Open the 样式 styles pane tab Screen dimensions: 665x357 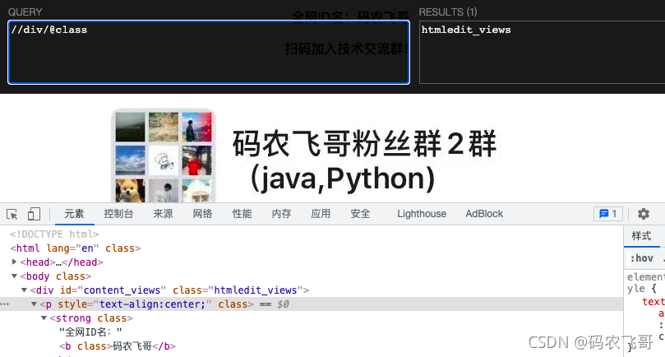point(641,236)
